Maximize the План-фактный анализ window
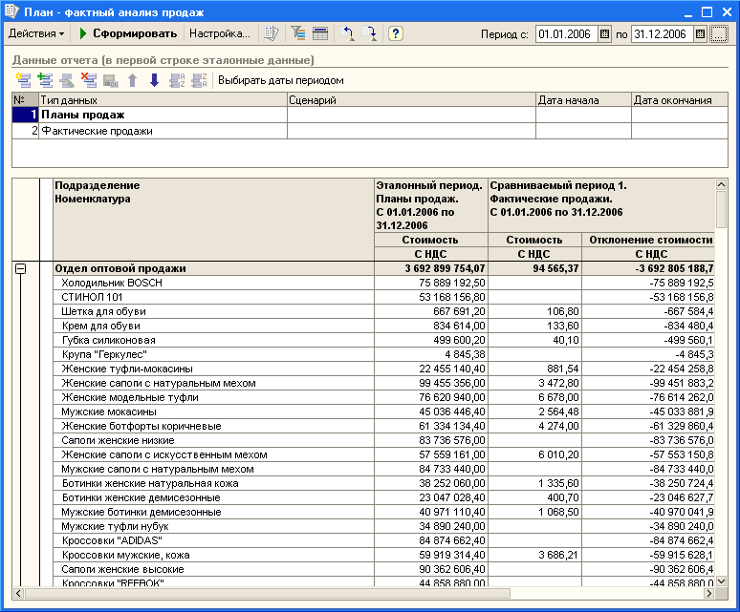The image size is (740, 612). [707, 11]
